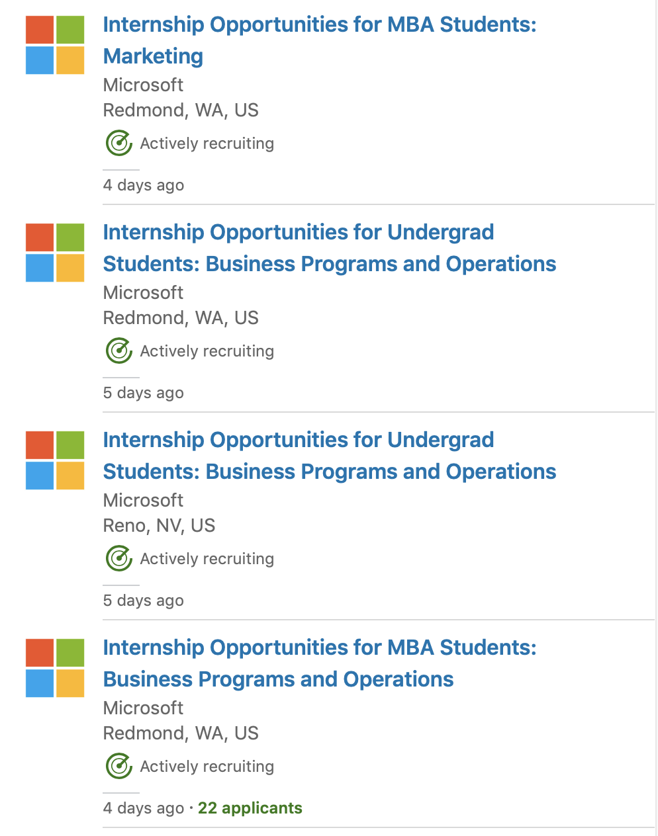Click Actively recruiting label on first listing
The width and height of the screenshot is (658, 836).
coord(207,144)
